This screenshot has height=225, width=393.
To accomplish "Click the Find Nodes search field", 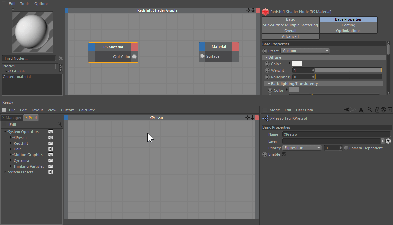I will coord(29,58).
